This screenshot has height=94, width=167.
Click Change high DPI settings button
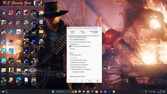click(78, 72)
